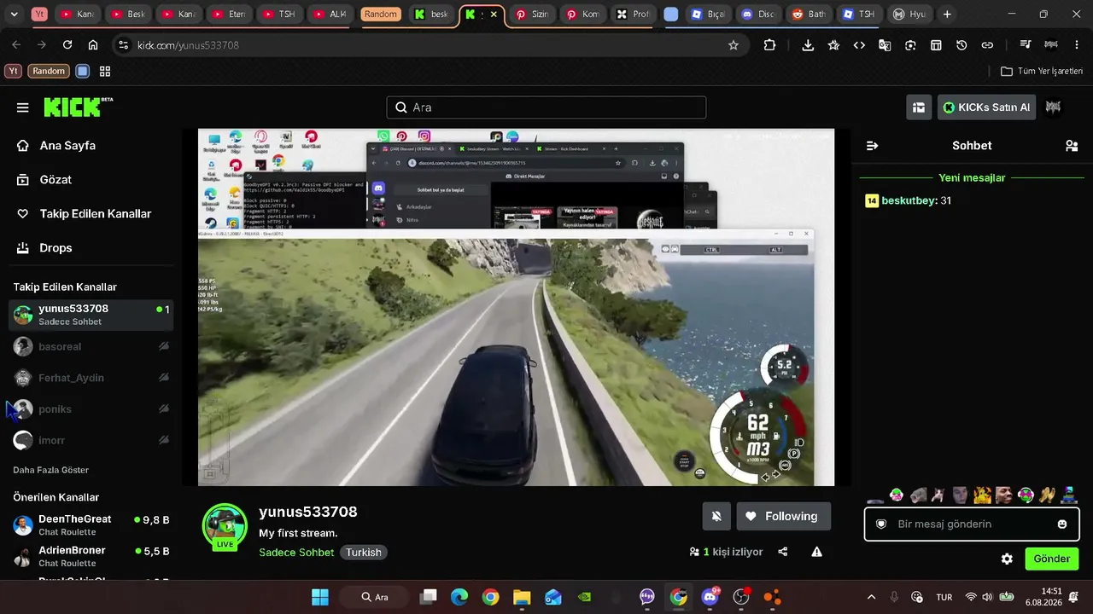Open site information icon in address bar
This screenshot has height=614, width=1093.
pyautogui.click(x=123, y=45)
